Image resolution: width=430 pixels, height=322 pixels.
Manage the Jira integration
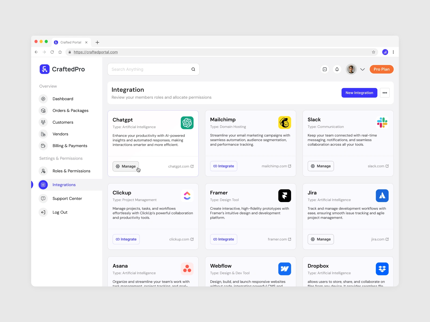pyautogui.click(x=321, y=239)
